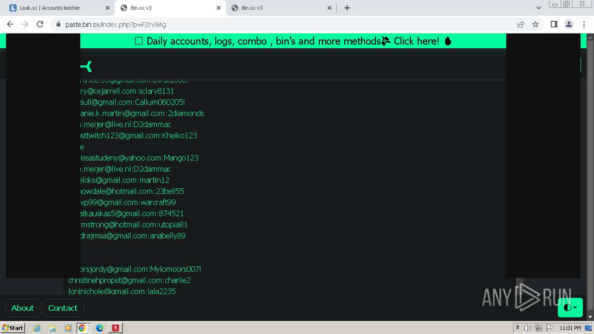Click the green Bin.sx logo
This screenshot has width=594, height=334.
(86, 66)
